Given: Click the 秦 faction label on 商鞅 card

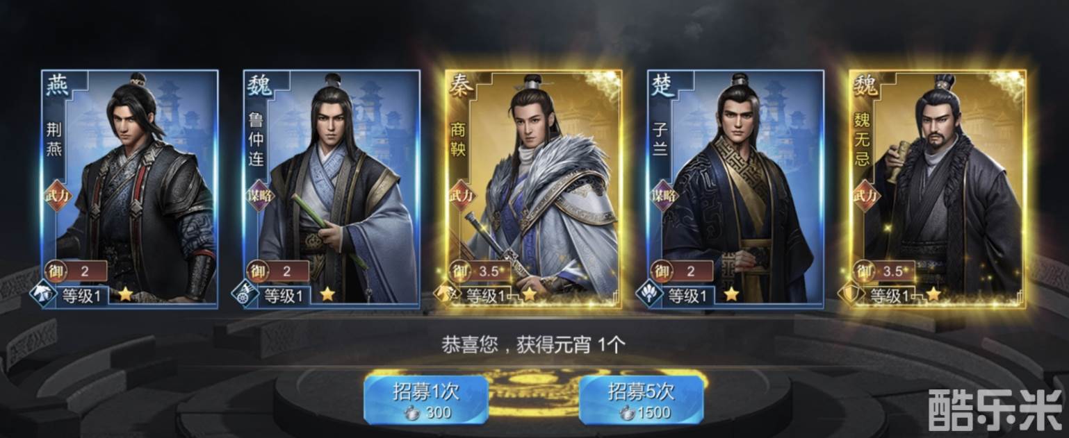Looking at the screenshot, I should point(462,86).
